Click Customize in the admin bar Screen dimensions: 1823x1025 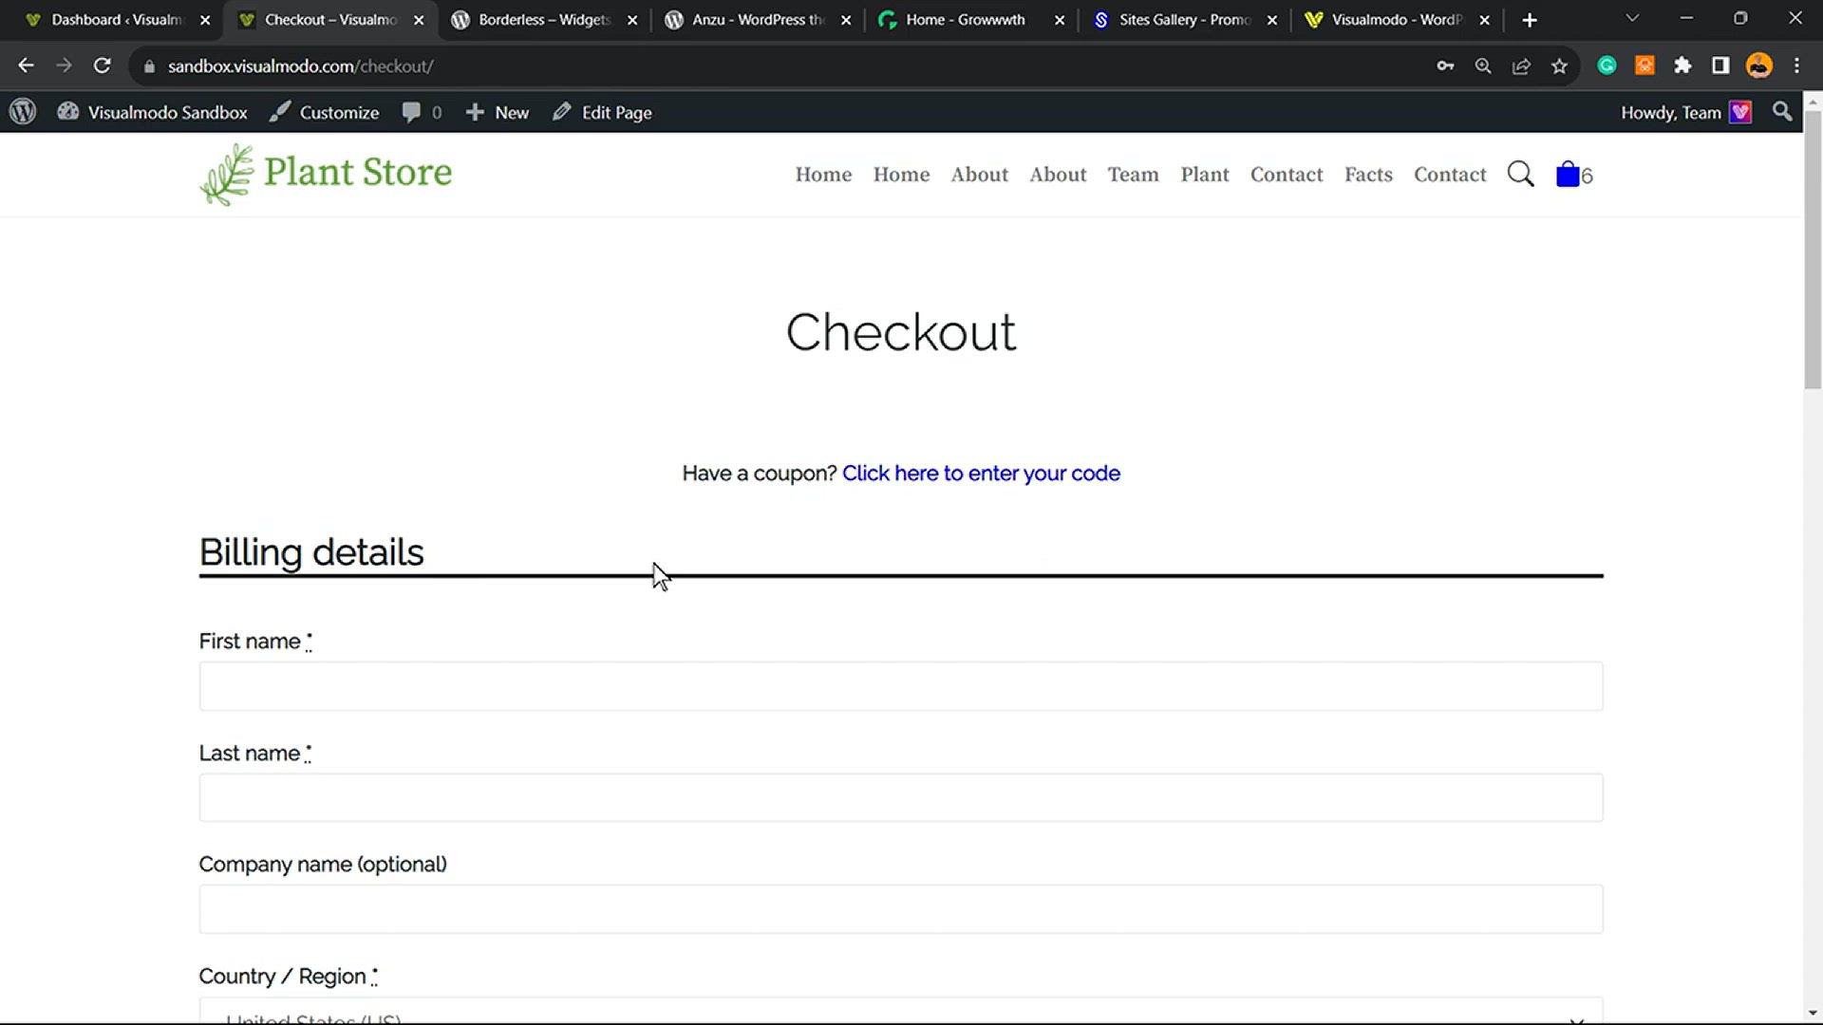tap(324, 112)
